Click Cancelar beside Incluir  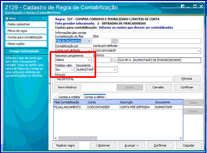click(x=158, y=87)
